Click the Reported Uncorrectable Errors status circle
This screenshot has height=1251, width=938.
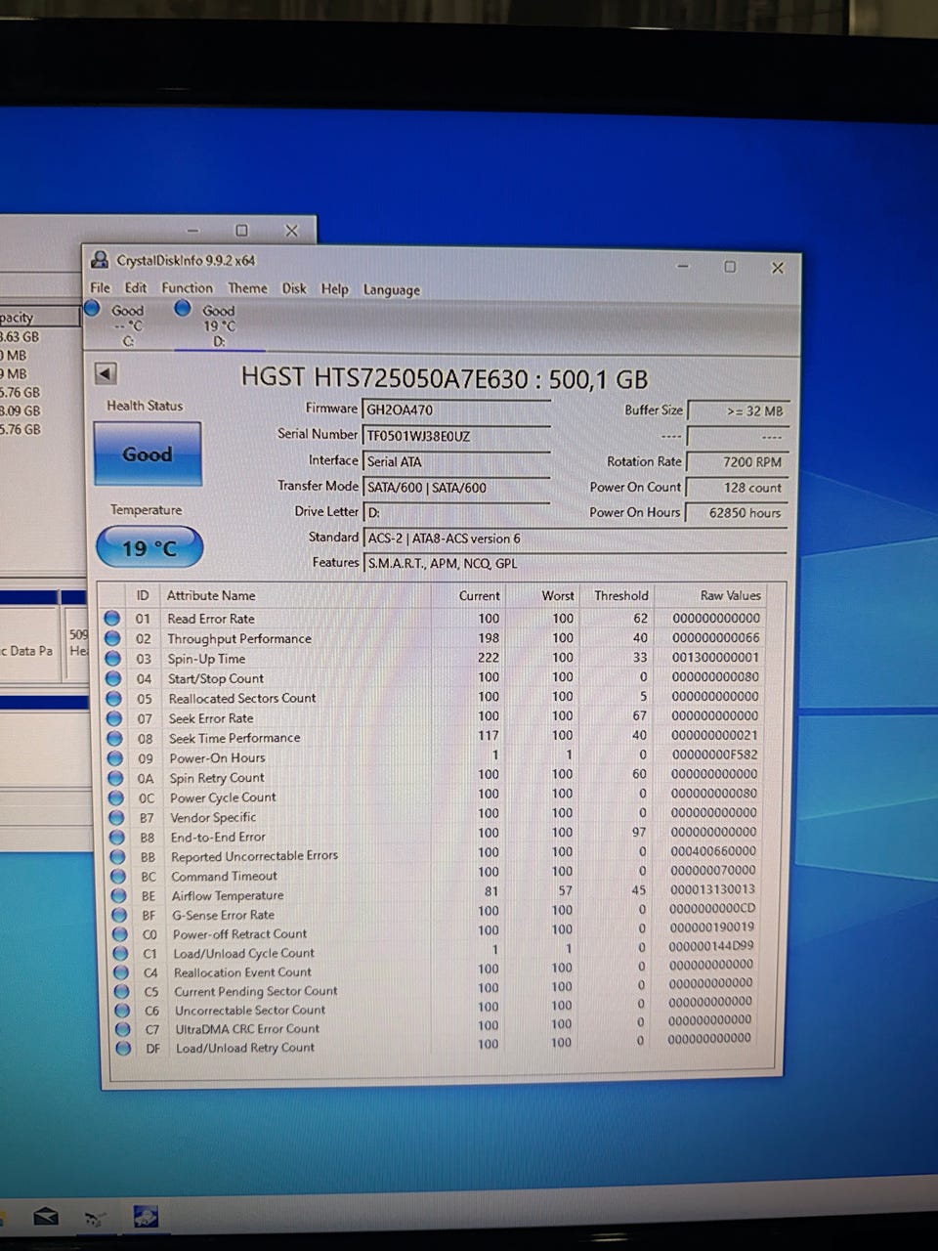[x=117, y=857]
